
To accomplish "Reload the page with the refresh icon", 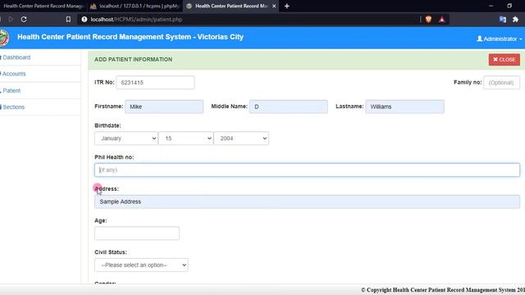I will pyautogui.click(x=24, y=20).
